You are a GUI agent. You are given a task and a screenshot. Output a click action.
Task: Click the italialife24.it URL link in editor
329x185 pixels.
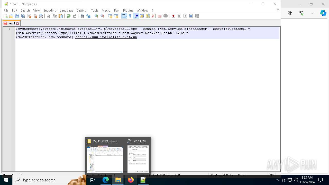(x=106, y=37)
